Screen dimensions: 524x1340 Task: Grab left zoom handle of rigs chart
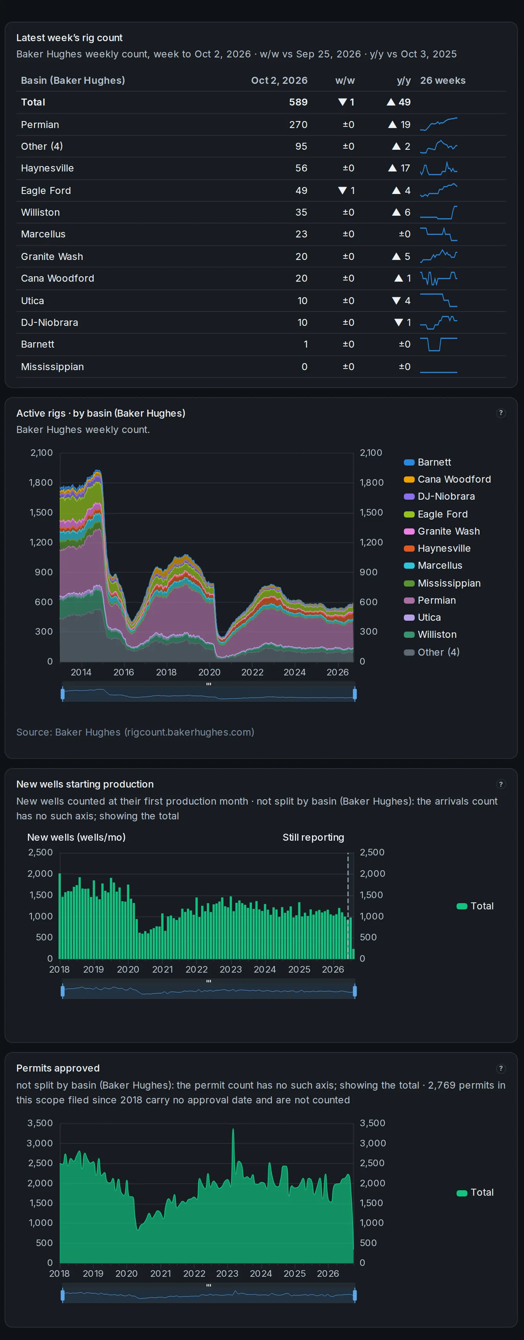(62, 694)
